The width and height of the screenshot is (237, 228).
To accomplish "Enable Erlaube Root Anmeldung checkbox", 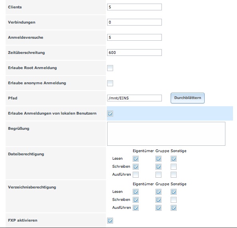I will point(110,68).
